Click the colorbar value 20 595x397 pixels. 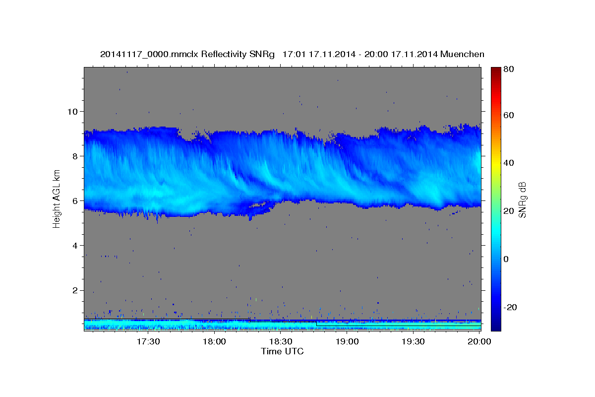click(x=508, y=211)
